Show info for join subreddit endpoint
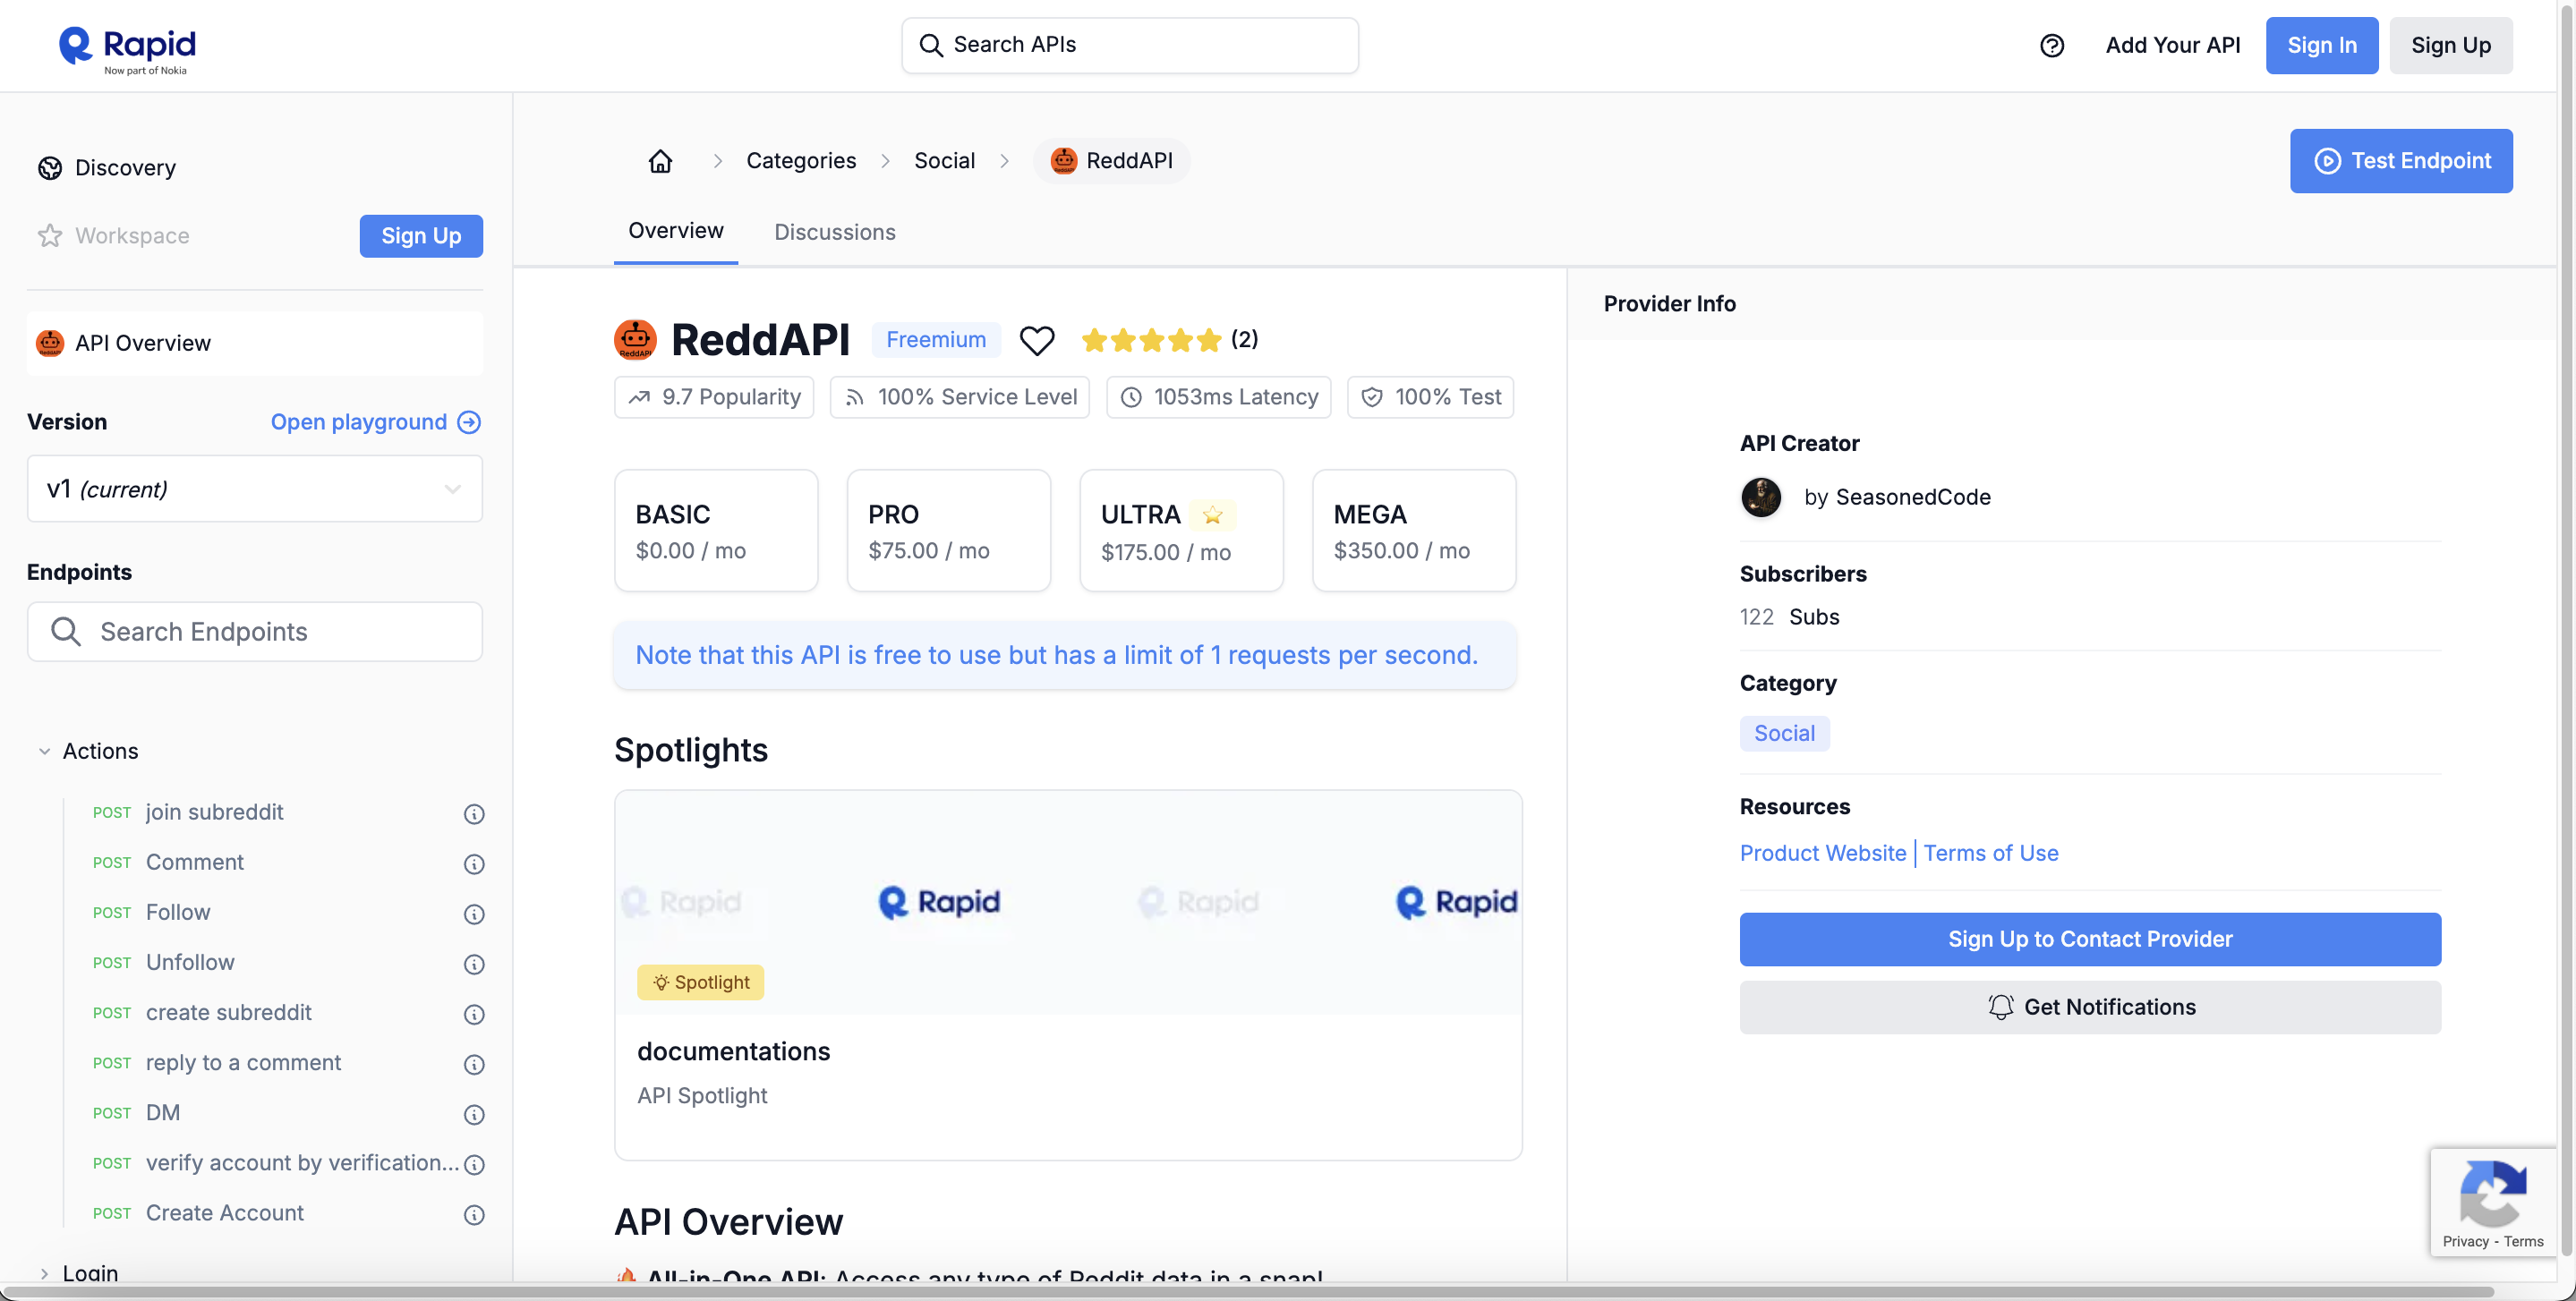 (474, 814)
